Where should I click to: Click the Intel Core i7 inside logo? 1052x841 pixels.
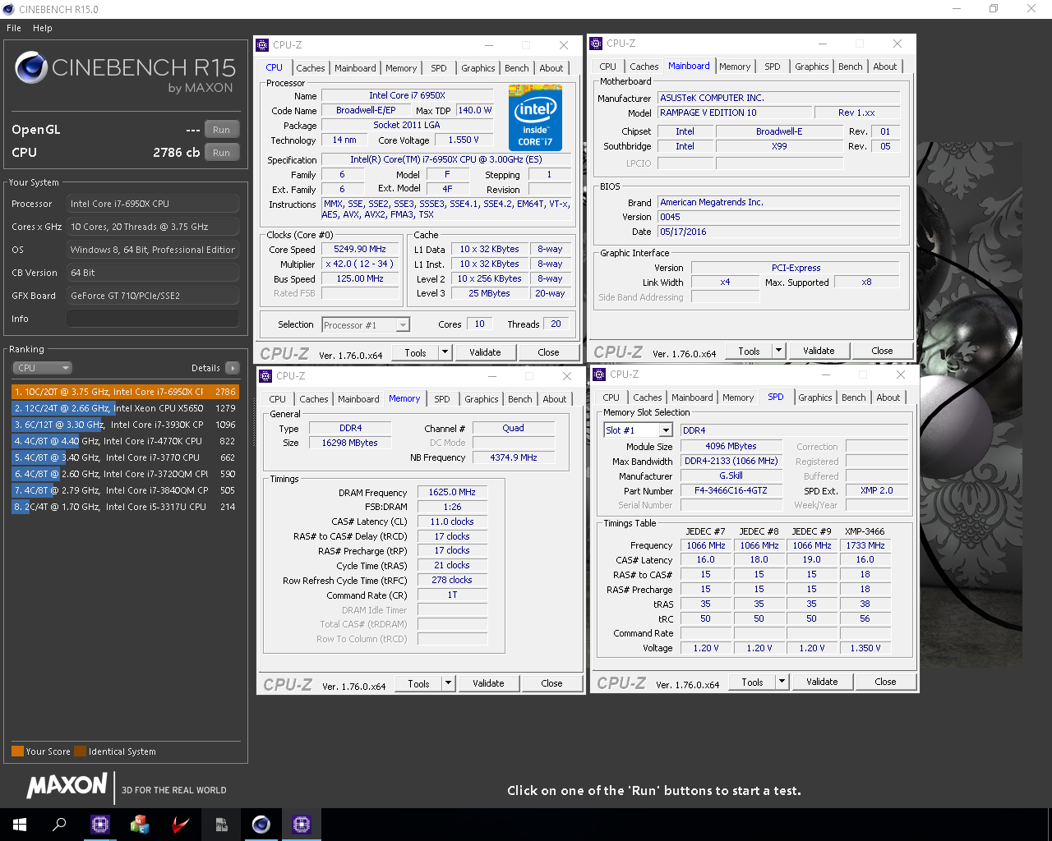click(x=535, y=118)
